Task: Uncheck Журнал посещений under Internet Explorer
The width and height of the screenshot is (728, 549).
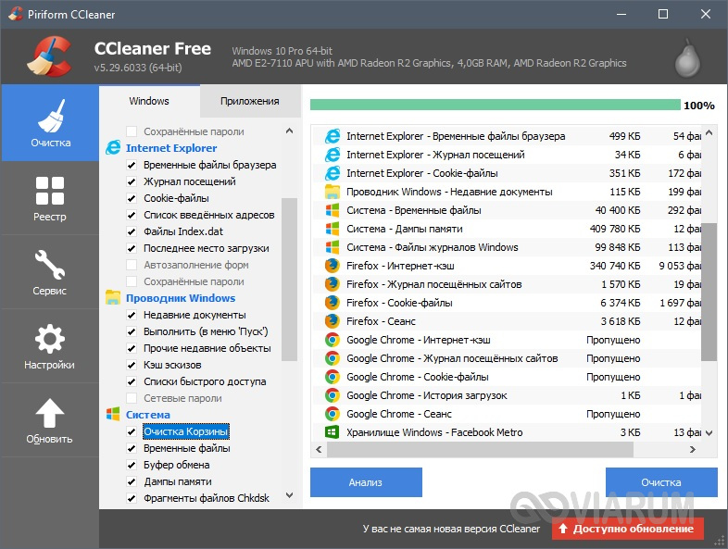Action: coord(132,181)
